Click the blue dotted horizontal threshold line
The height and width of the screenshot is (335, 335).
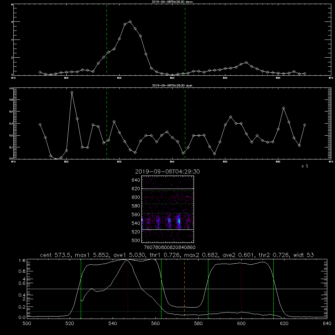tap(177, 311)
